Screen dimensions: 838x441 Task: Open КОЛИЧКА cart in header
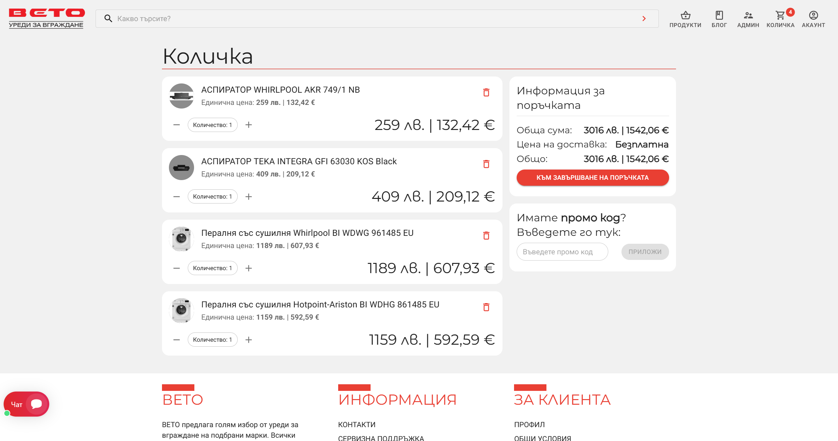tap(780, 19)
